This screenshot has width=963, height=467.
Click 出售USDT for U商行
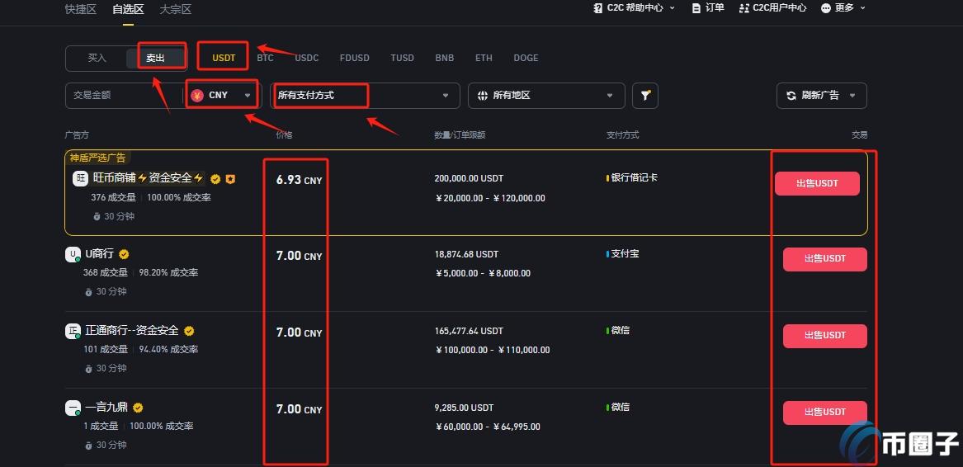825,259
